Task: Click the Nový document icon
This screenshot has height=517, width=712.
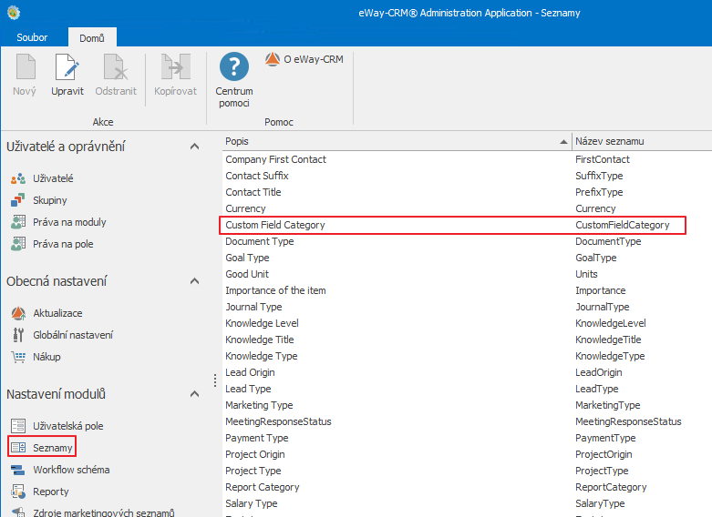Action: coord(26,66)
